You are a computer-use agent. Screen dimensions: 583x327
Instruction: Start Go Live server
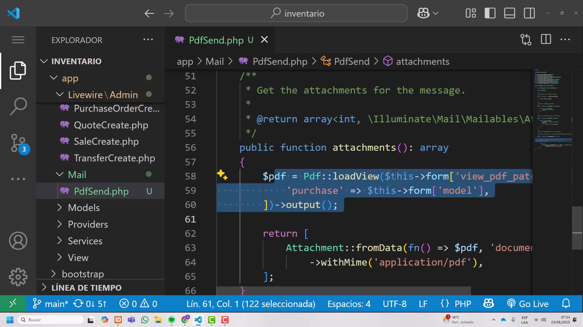click(528, 304)
